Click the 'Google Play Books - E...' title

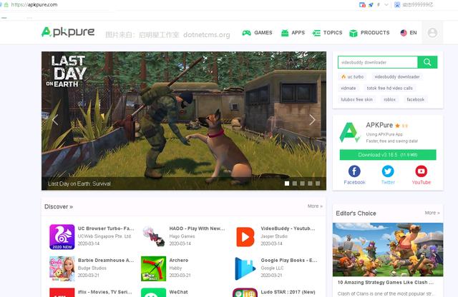click(289, 260)
